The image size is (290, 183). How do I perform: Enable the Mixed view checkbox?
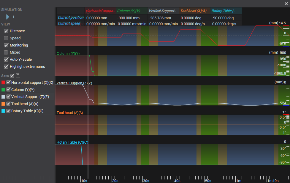coord(6,52)
